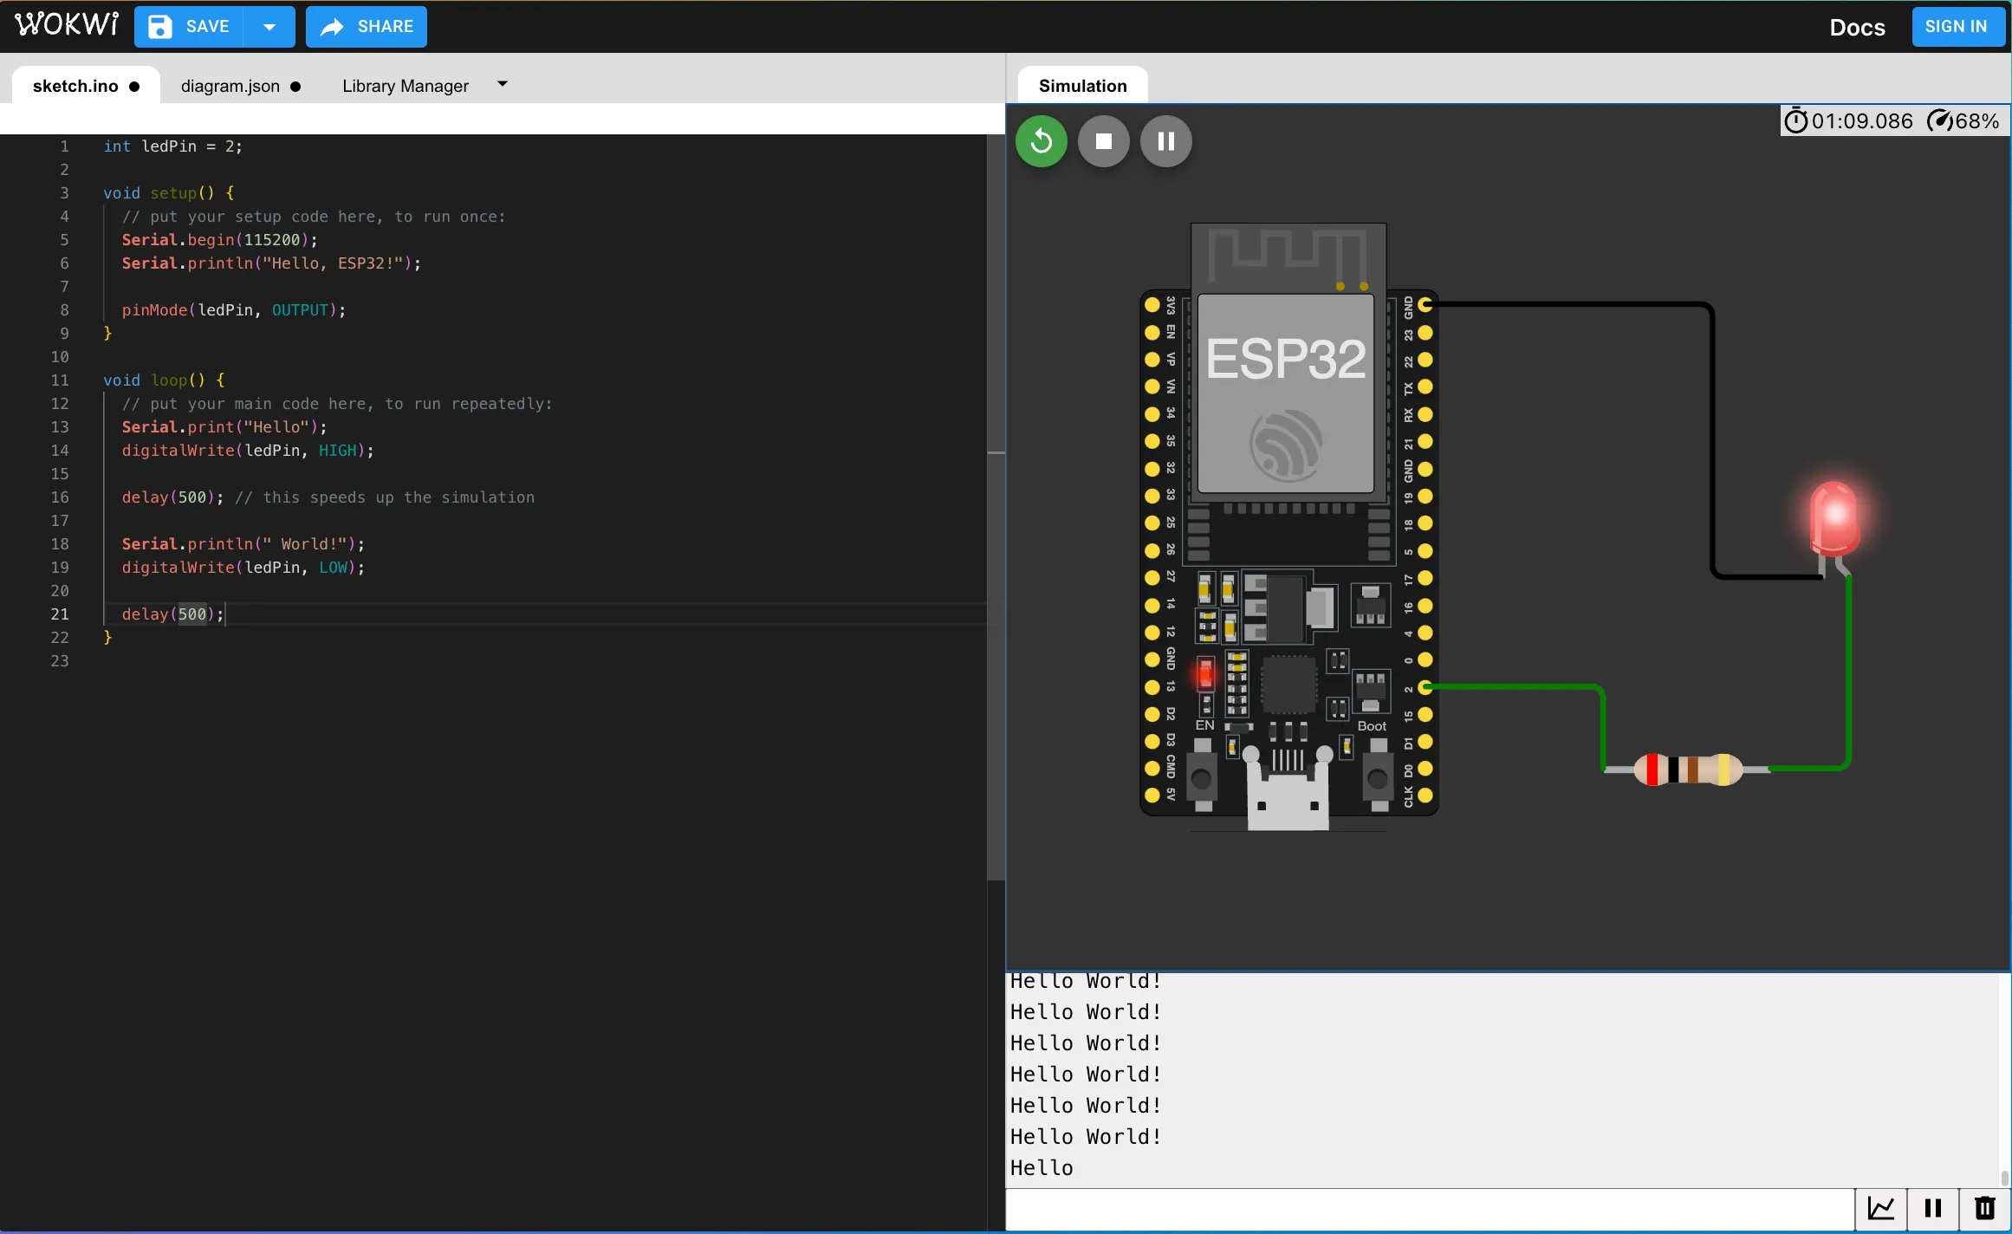Click the trash/clear icon in serial monitor
2012x1234 pixels.
pos(1983,1208)
